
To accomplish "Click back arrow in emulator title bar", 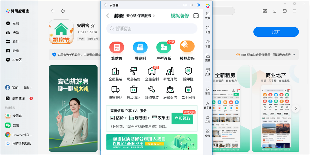I will pyautogui.click(x=105, y=5).
